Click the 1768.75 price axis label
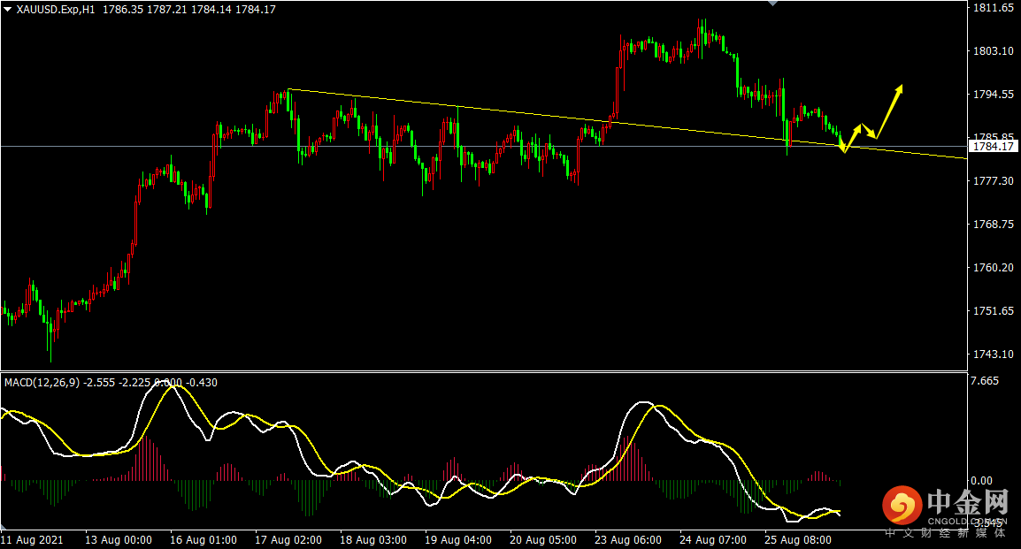The width and height of the screenshot is (1021, 549). click(x=993, y=224)
